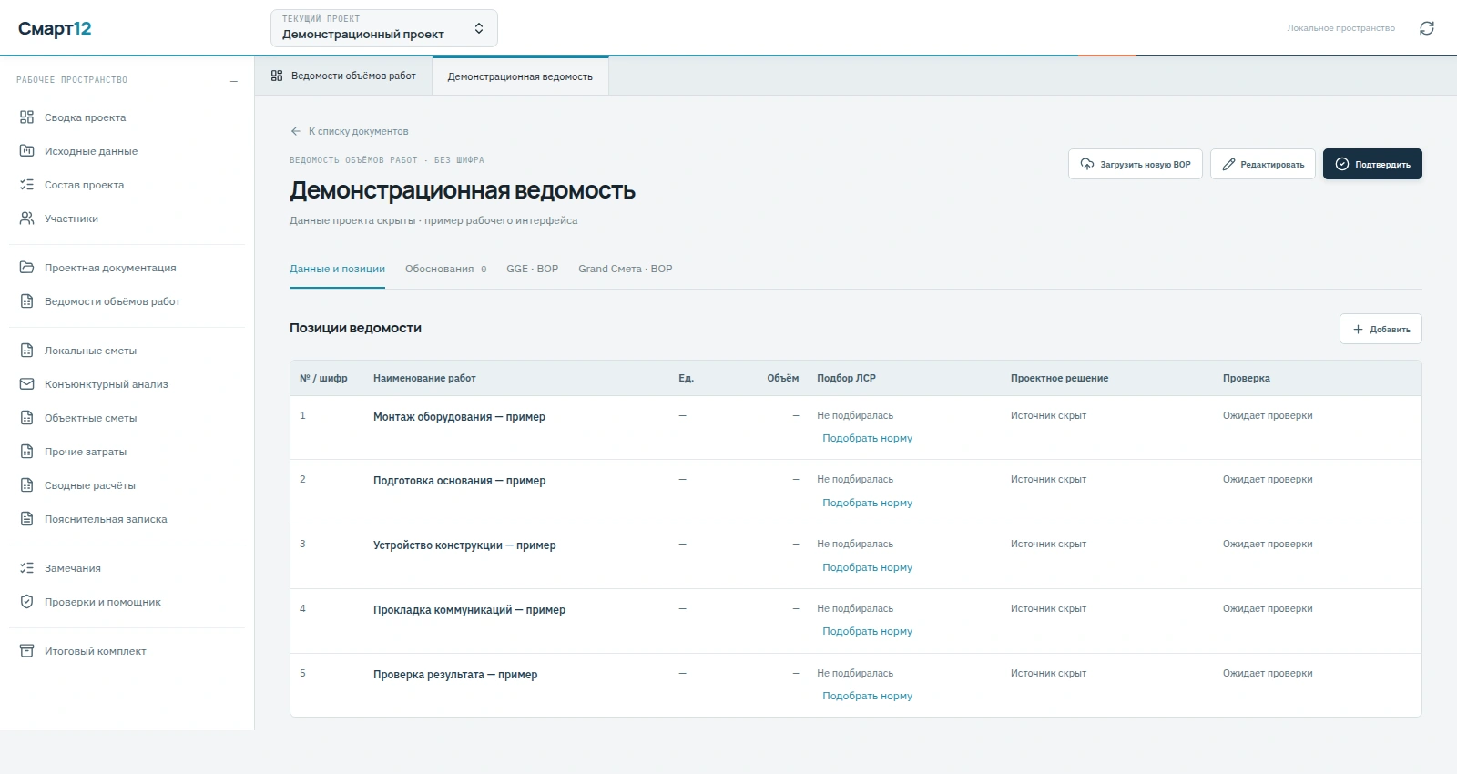Click the Сводка проекта sidebar icon
Screen dimensions: 1457x774
[x=26, y=117]
